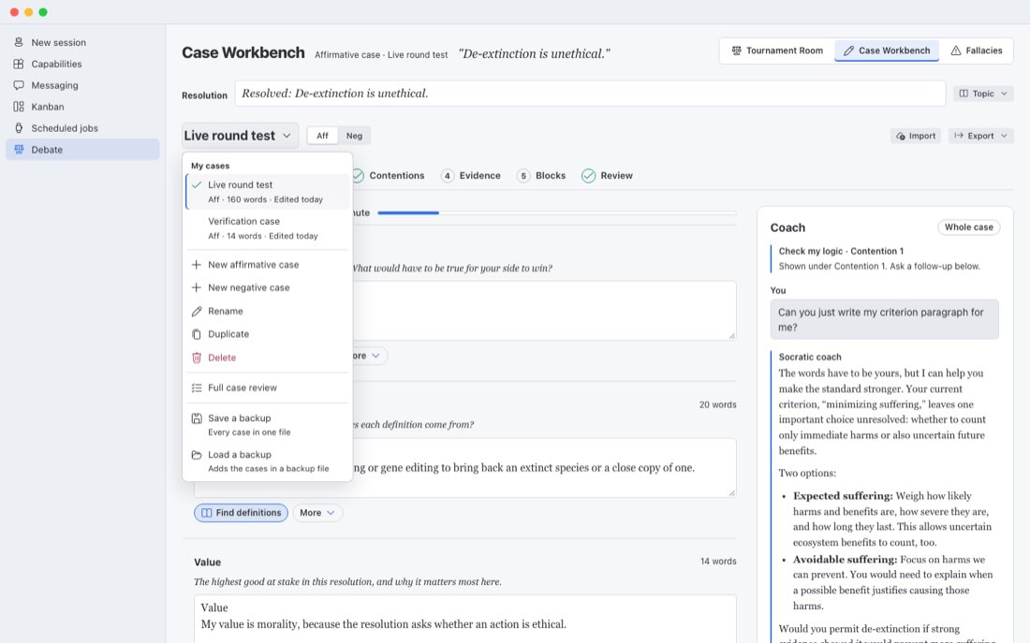Viewport: 1030px width, 643px height.
Task: Open the Fallacies tab
Action: coord(976,51)
